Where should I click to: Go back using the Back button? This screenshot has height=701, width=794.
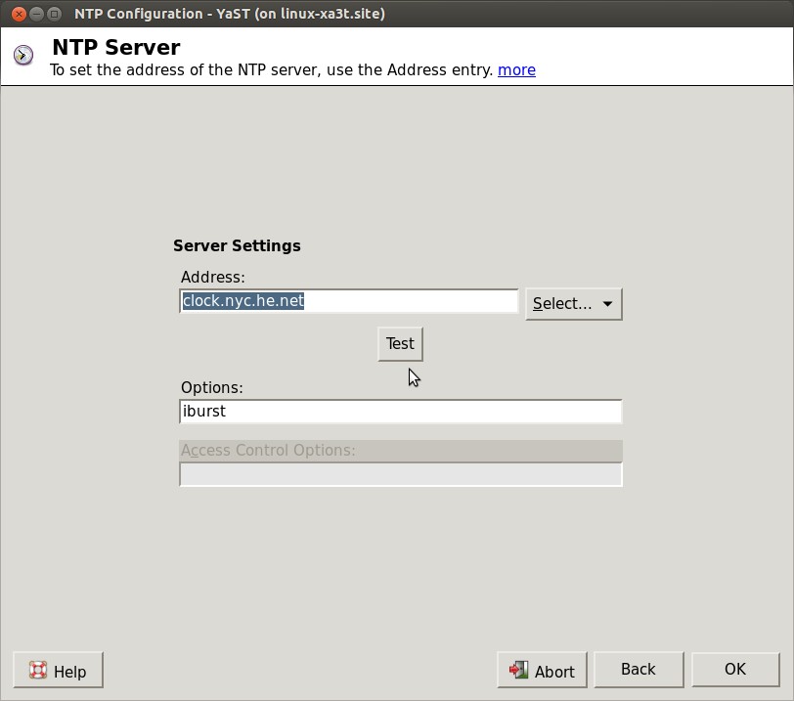[x=639, y=669]
